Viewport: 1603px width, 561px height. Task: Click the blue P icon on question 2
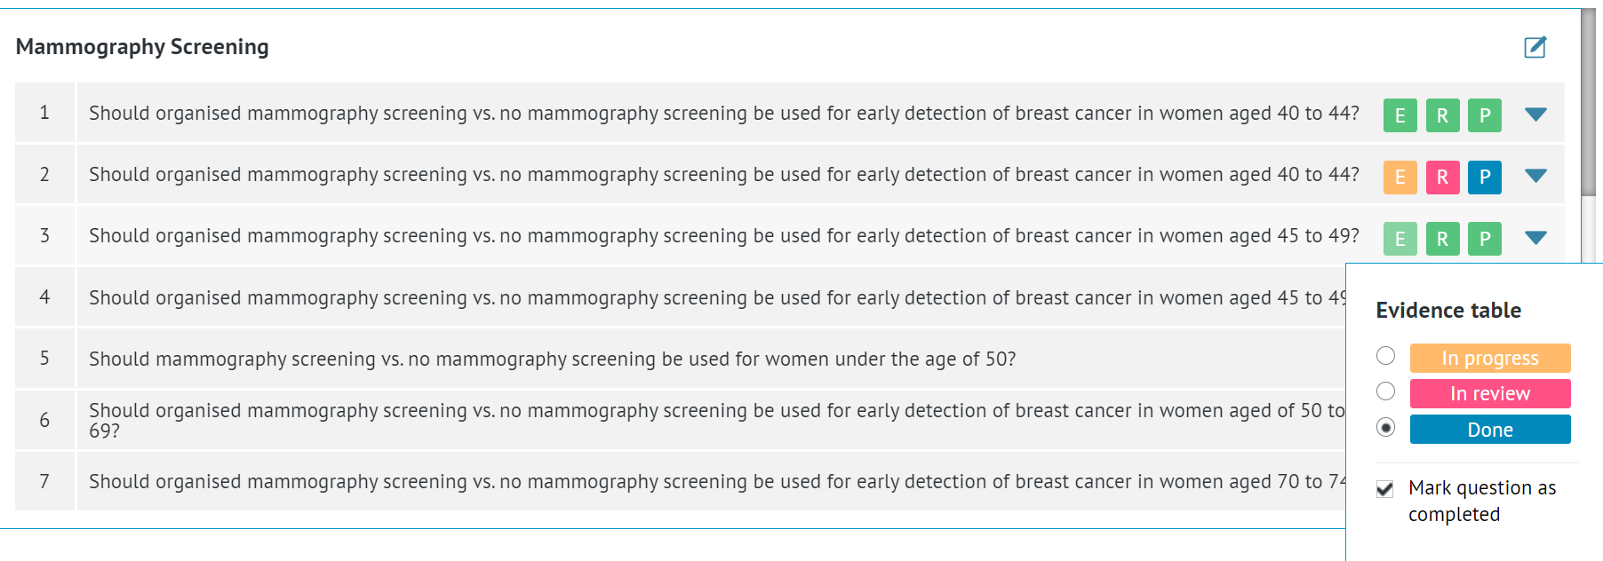tap(1484, 178)
